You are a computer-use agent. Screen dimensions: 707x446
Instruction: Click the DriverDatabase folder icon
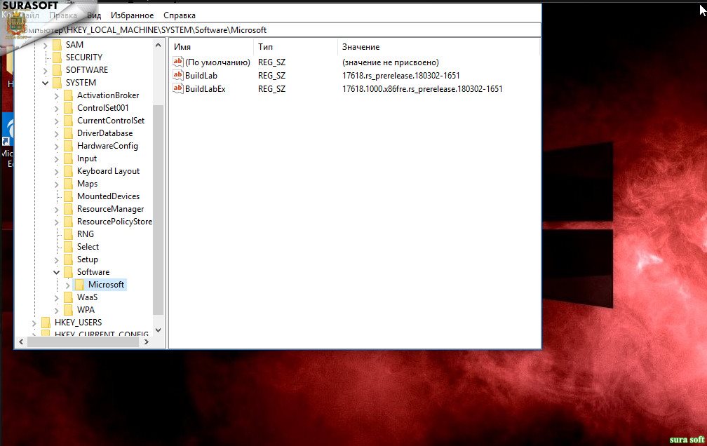point(68,133)
